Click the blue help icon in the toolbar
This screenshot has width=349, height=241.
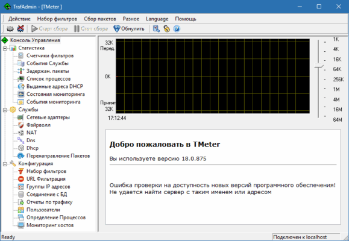(x=177, y=29)
